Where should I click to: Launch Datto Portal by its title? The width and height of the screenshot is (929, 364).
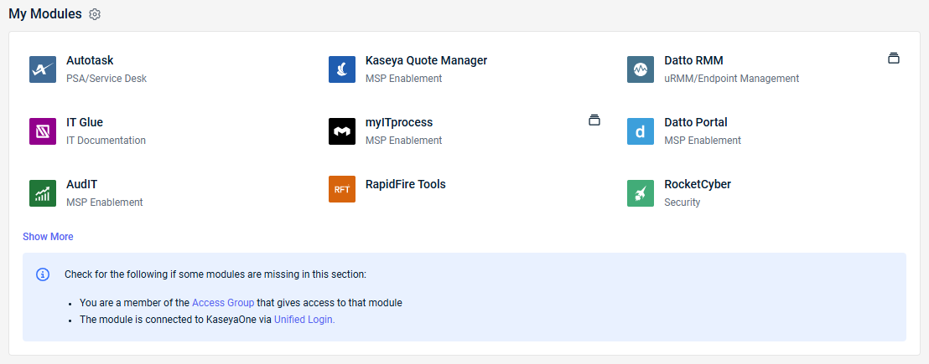click(x=696, y=122)
